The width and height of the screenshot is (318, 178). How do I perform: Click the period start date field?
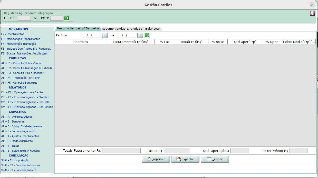coord(92,35)
